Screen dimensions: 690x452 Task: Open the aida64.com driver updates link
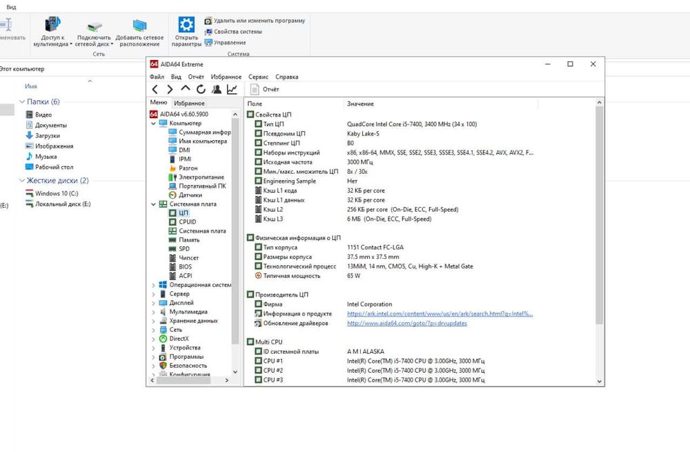point(407,323)
